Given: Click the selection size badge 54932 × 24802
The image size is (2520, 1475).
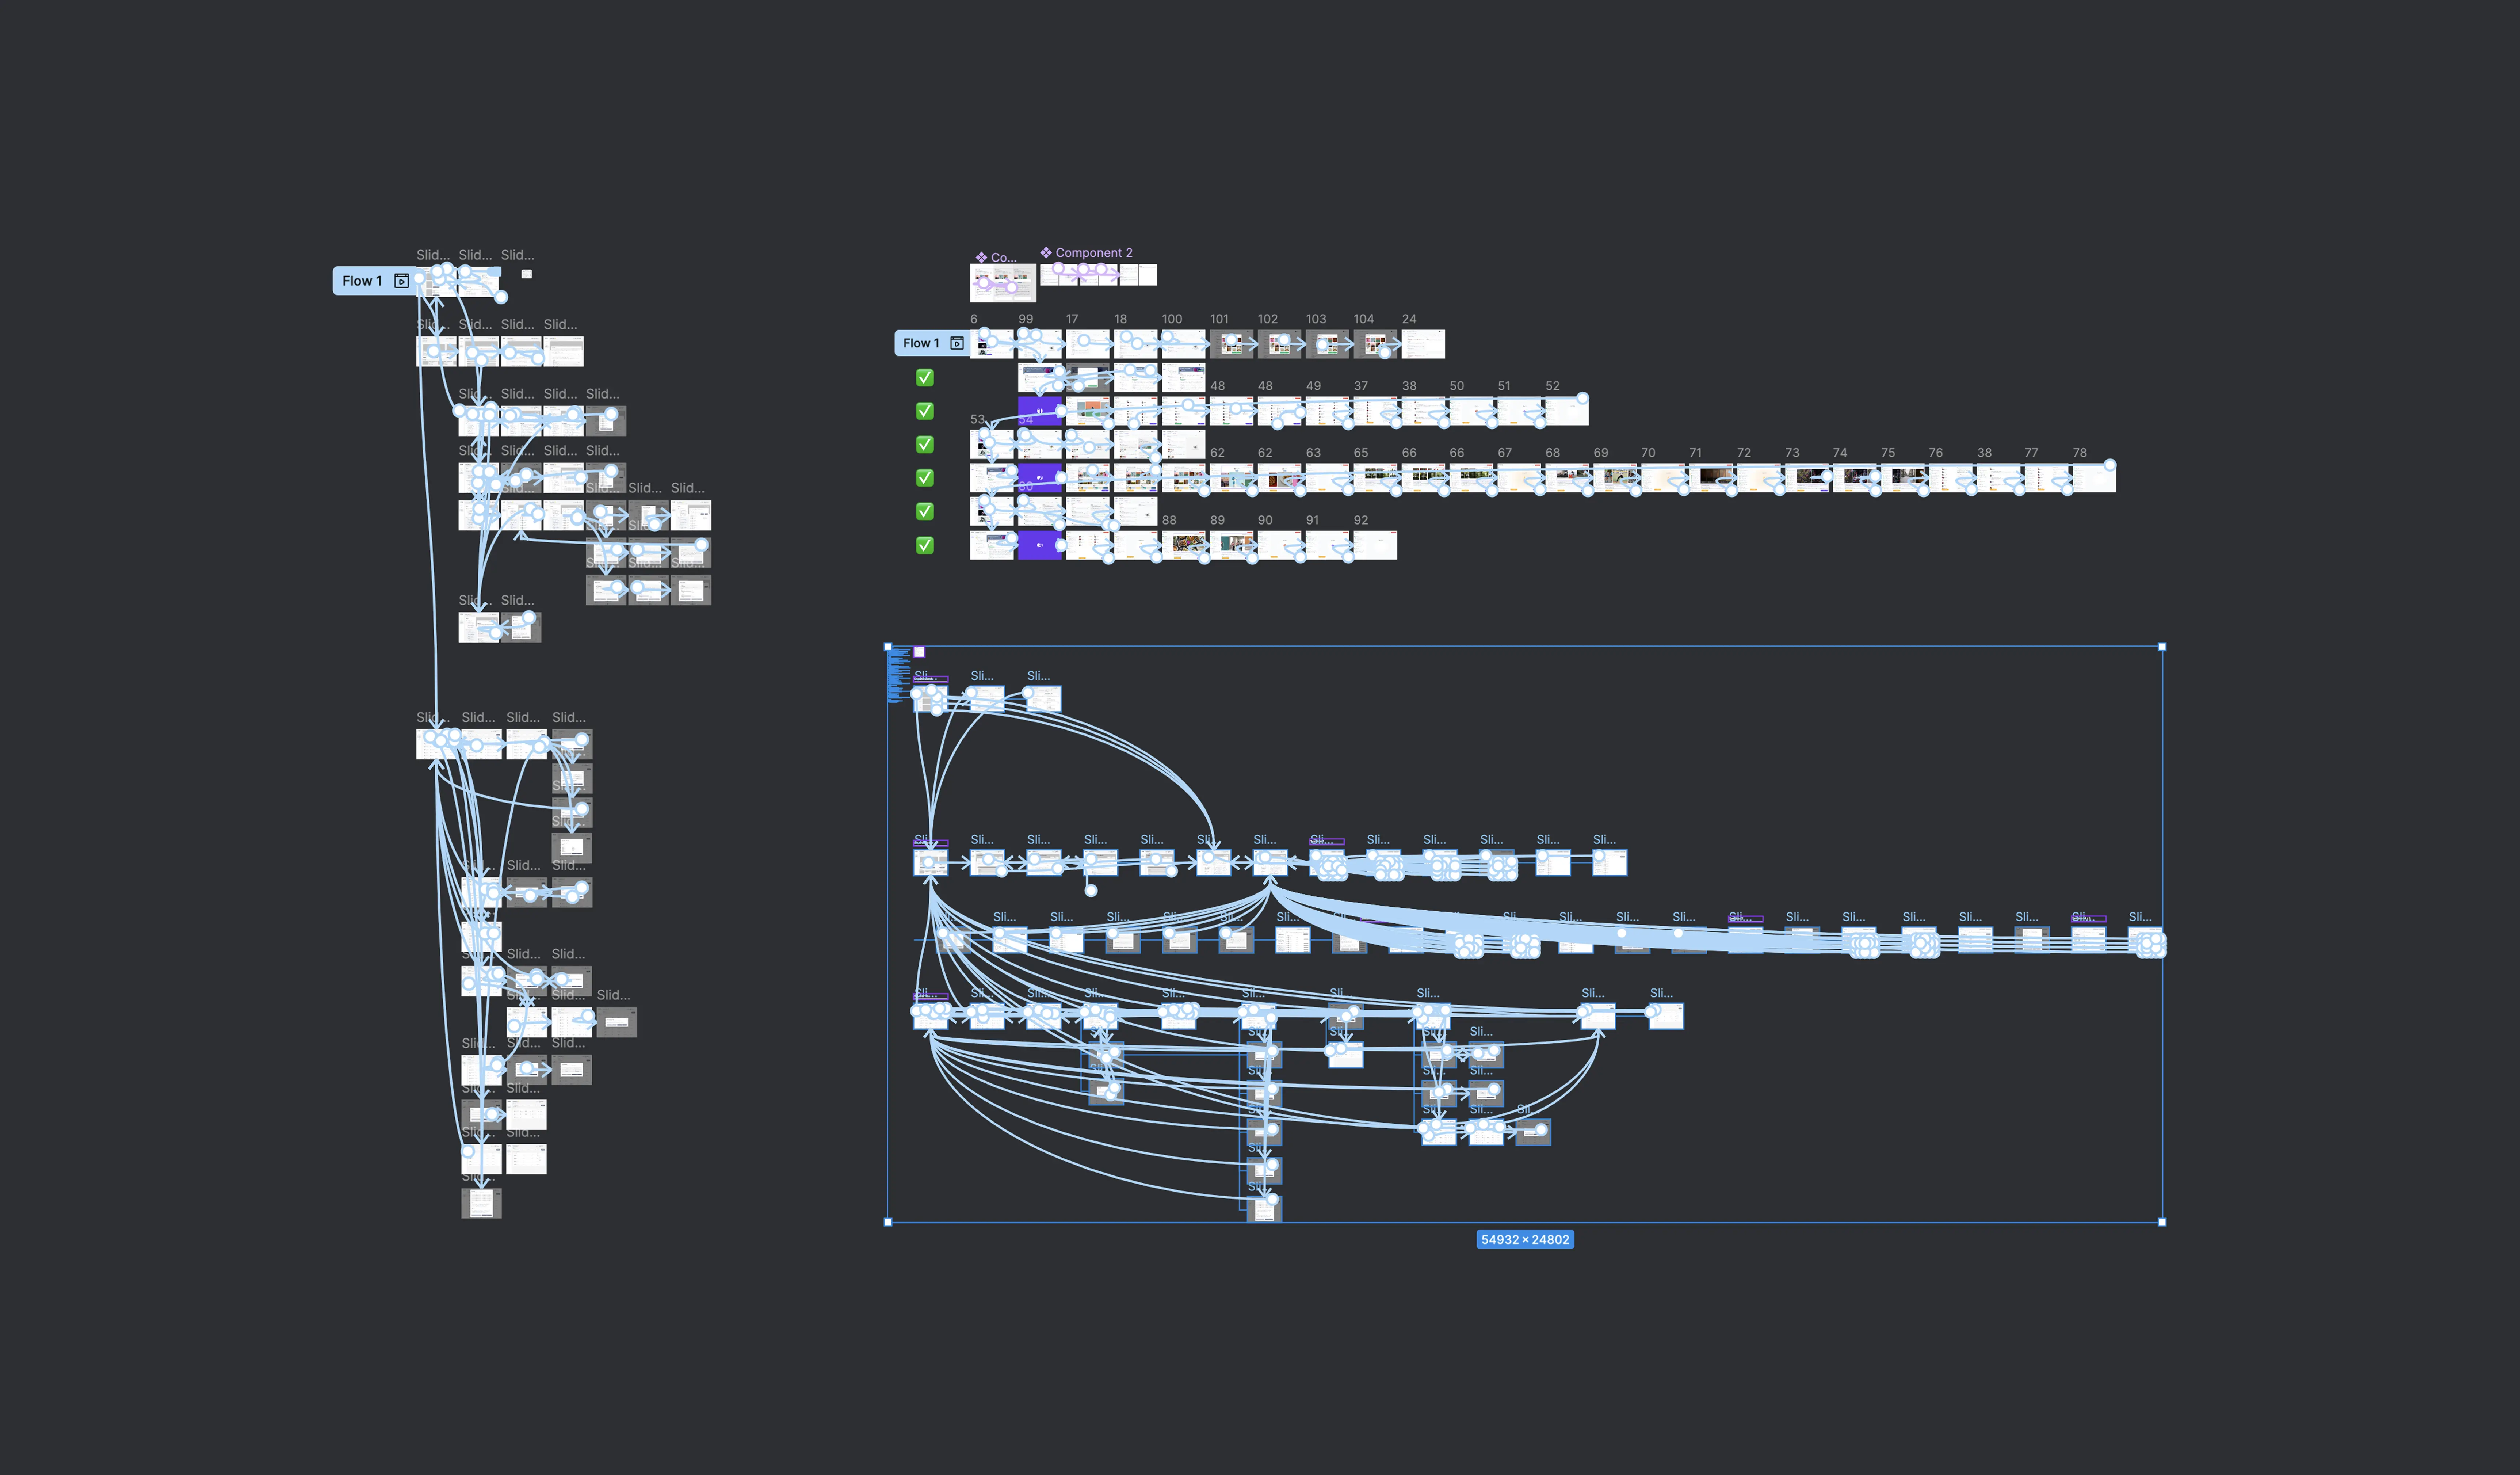Looking at the screenshot, I should (1525, 1240).
